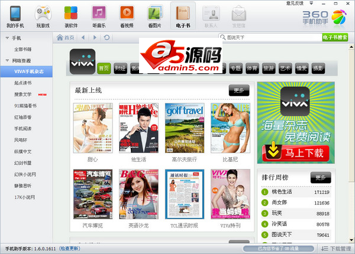Click 更多 in 最新上线 section
Screen dimensions: 355x254
239,90
